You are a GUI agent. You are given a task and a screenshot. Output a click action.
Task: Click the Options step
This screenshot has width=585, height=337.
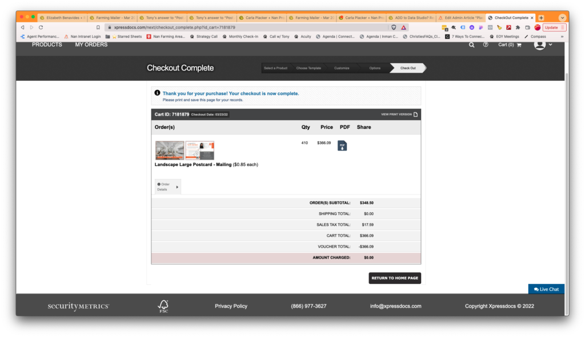point(375,68)
